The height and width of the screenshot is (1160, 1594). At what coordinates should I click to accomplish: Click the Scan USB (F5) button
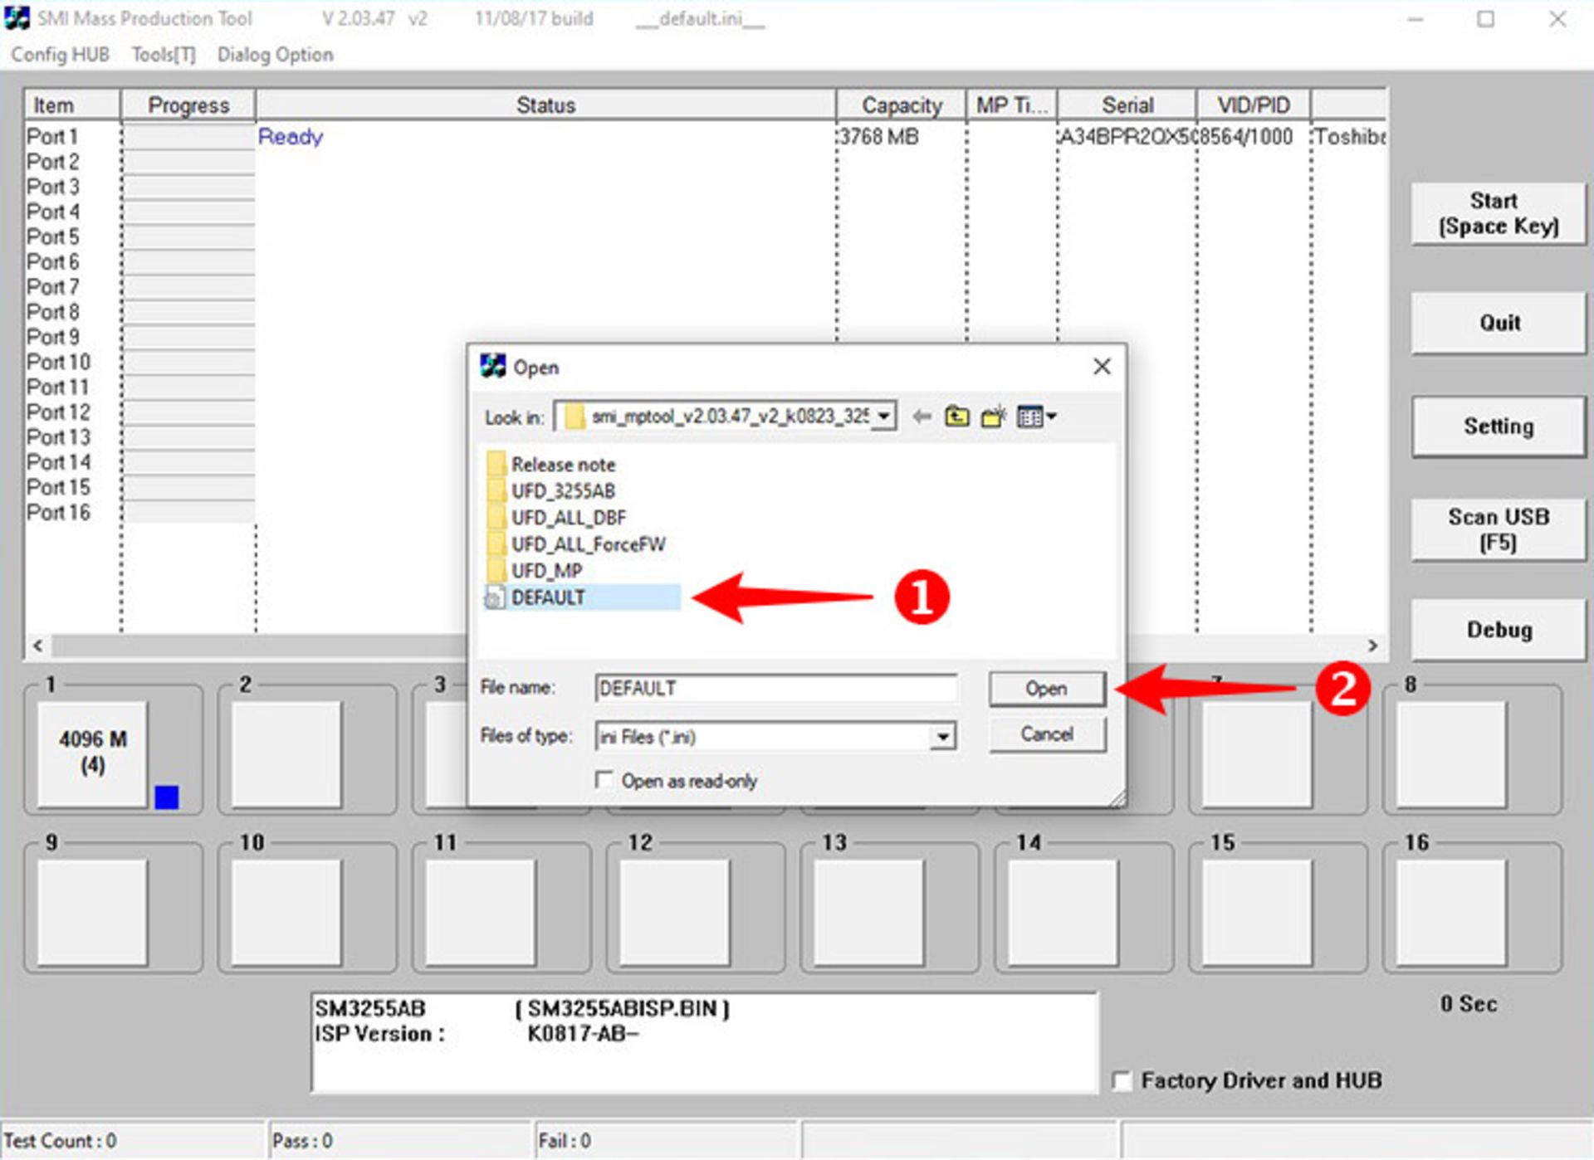(1498, 529)
